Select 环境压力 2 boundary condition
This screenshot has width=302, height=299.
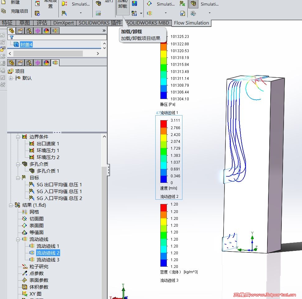[x=48, y=157]
